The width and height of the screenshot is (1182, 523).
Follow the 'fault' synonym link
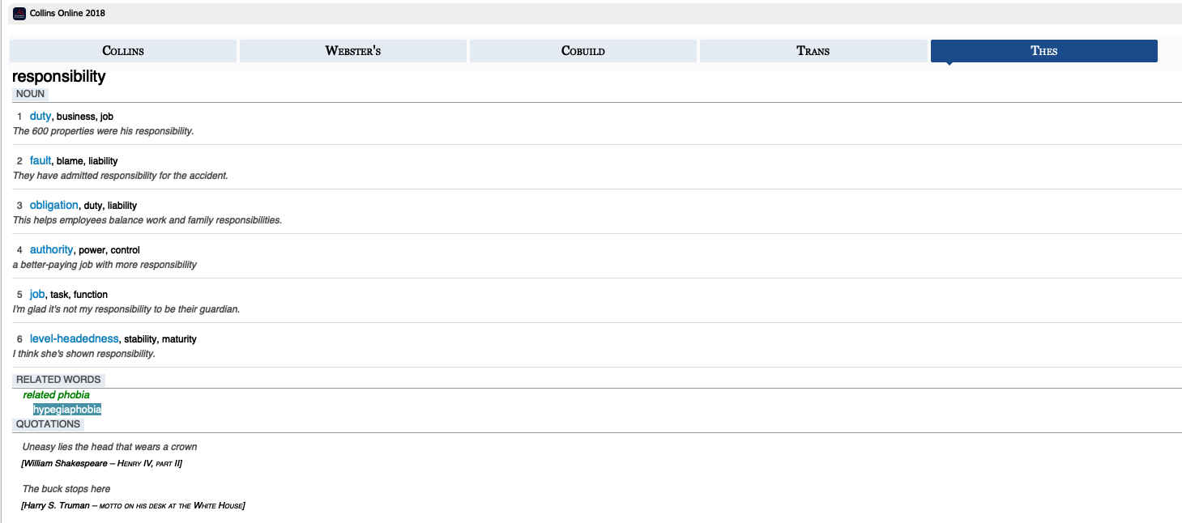click(40, 160)
